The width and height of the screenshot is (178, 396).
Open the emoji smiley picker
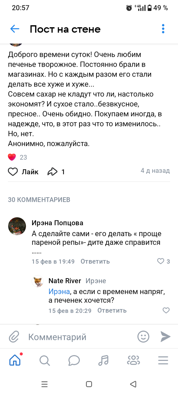coord(143,337)
